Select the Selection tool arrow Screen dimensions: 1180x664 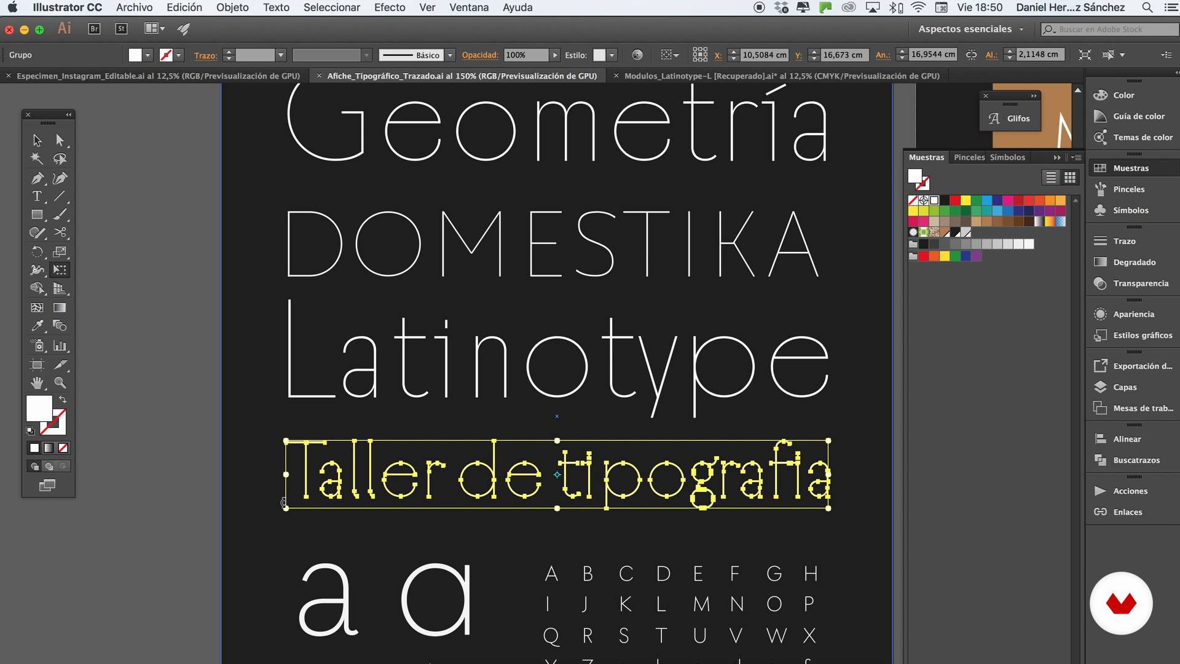click(x=37, y=140)
